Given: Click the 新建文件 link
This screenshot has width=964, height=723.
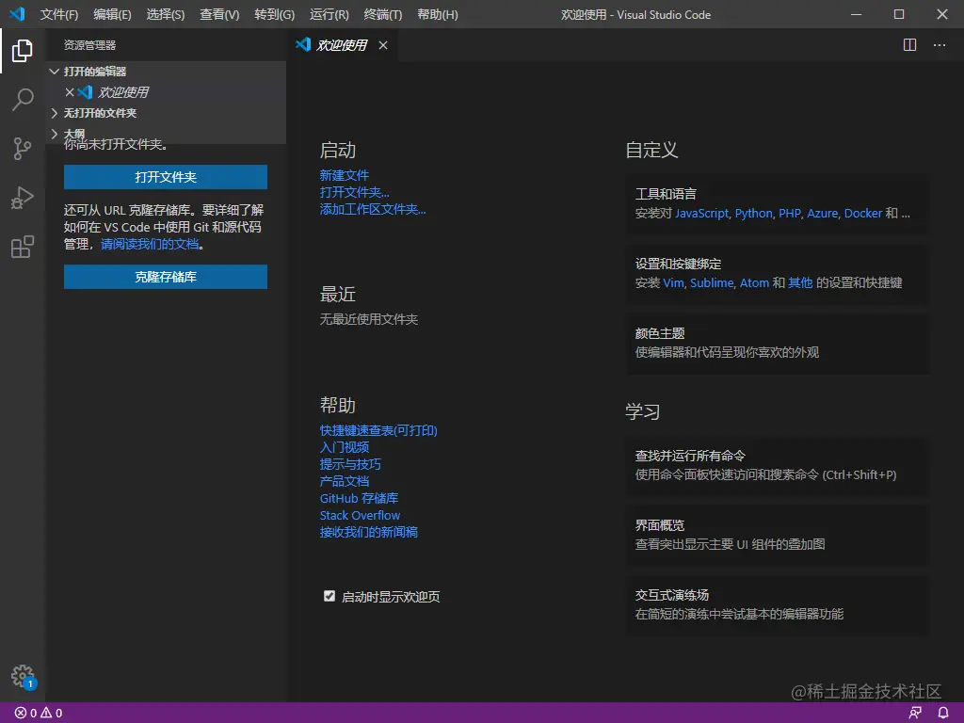Looking at the screenshot, I should pos(345,175).
